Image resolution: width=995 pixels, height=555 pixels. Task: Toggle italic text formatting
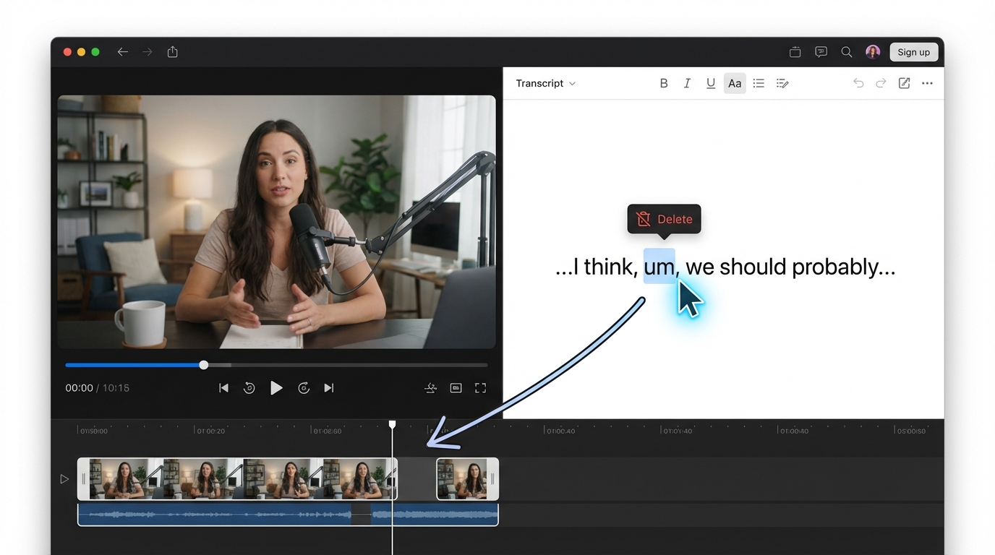[687, 82]
